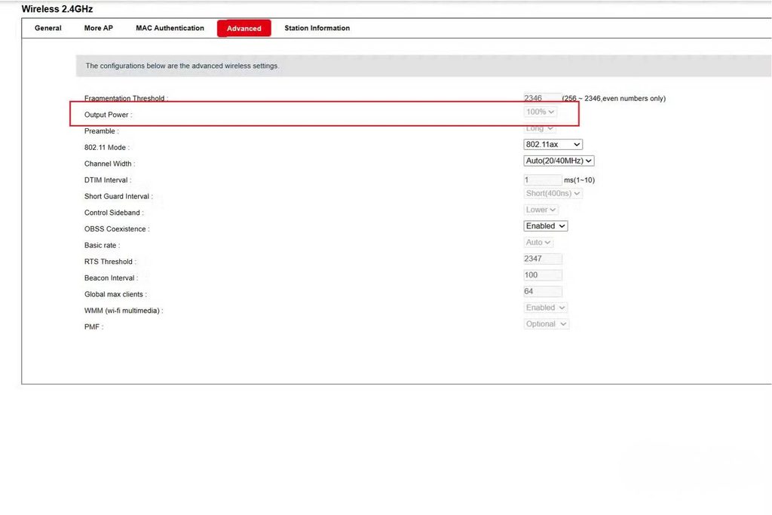This screenshot has height=515, width=772.
Task: Open the PMF Optional dropdown
Action: coord(547,324)
